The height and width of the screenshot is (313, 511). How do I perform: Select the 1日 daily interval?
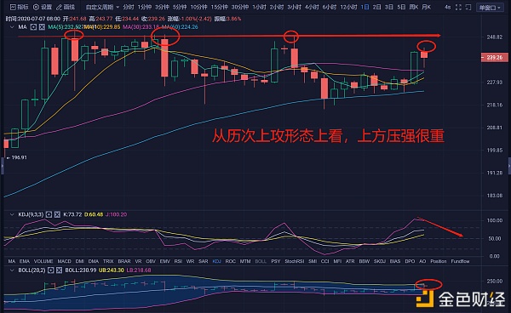coord(365,7)
